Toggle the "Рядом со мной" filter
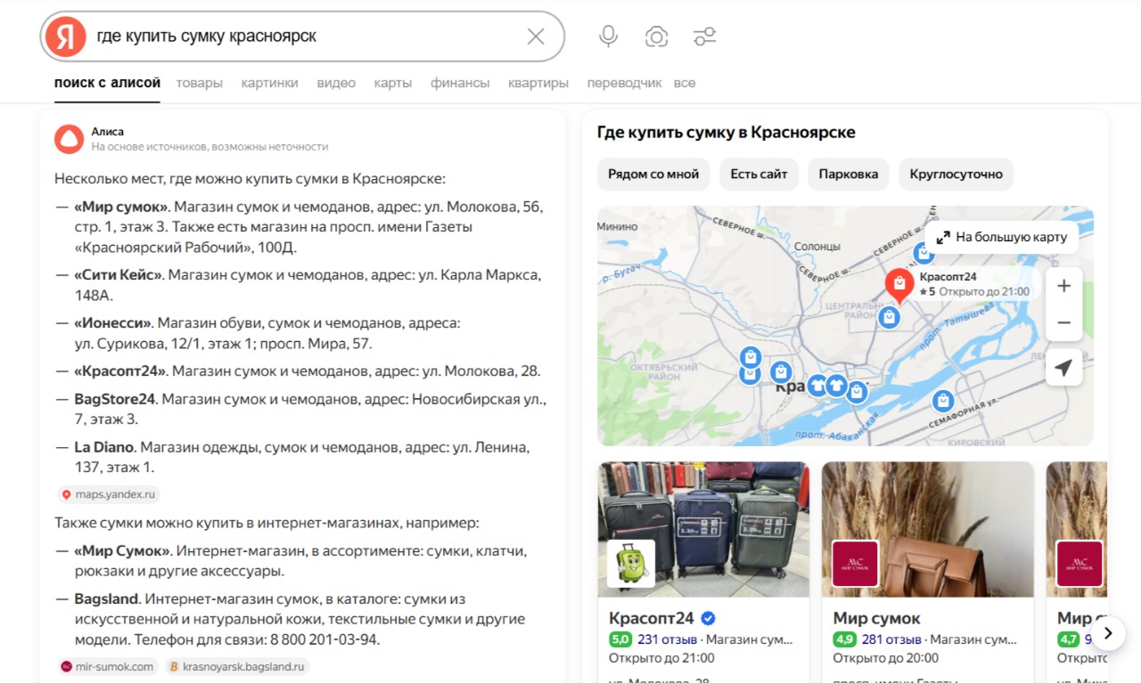This screenshot has width=1141, height=683. pyautogui.click(x=653, y=174)
